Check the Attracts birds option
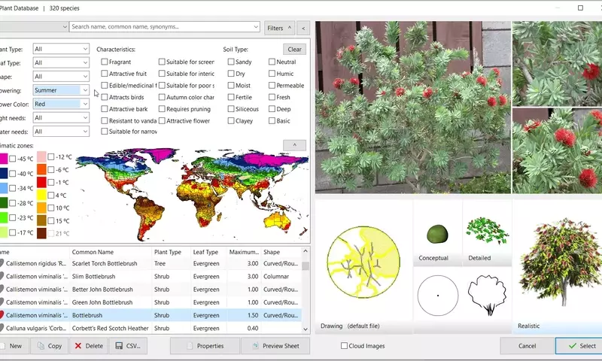602x361 pixels. pos(105,97)
